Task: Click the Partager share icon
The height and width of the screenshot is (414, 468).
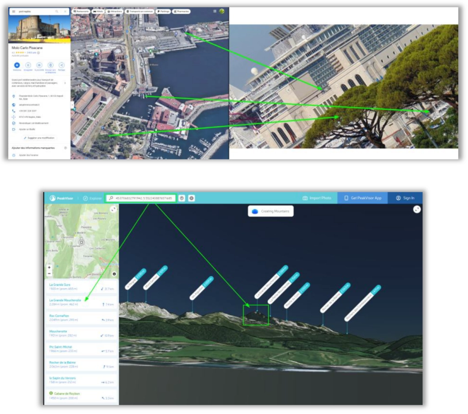Action: pyautogui.click(x=62, y=66)
